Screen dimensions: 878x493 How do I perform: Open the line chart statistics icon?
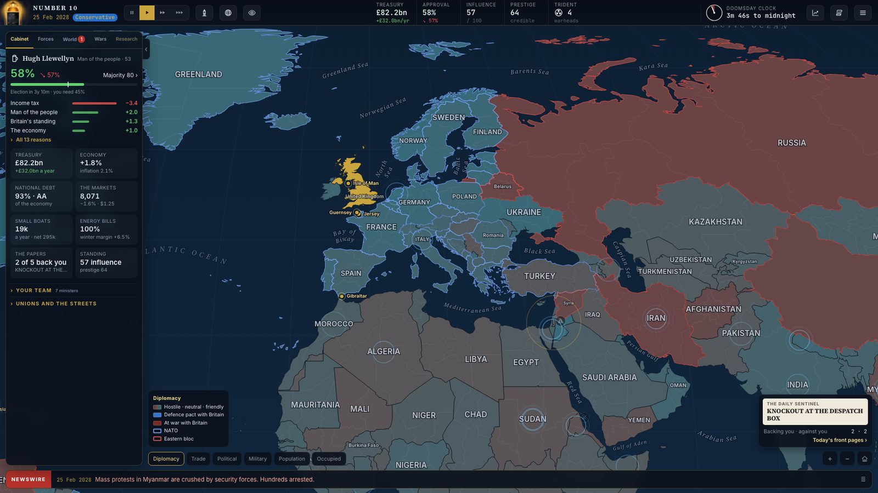click(815, 13)
